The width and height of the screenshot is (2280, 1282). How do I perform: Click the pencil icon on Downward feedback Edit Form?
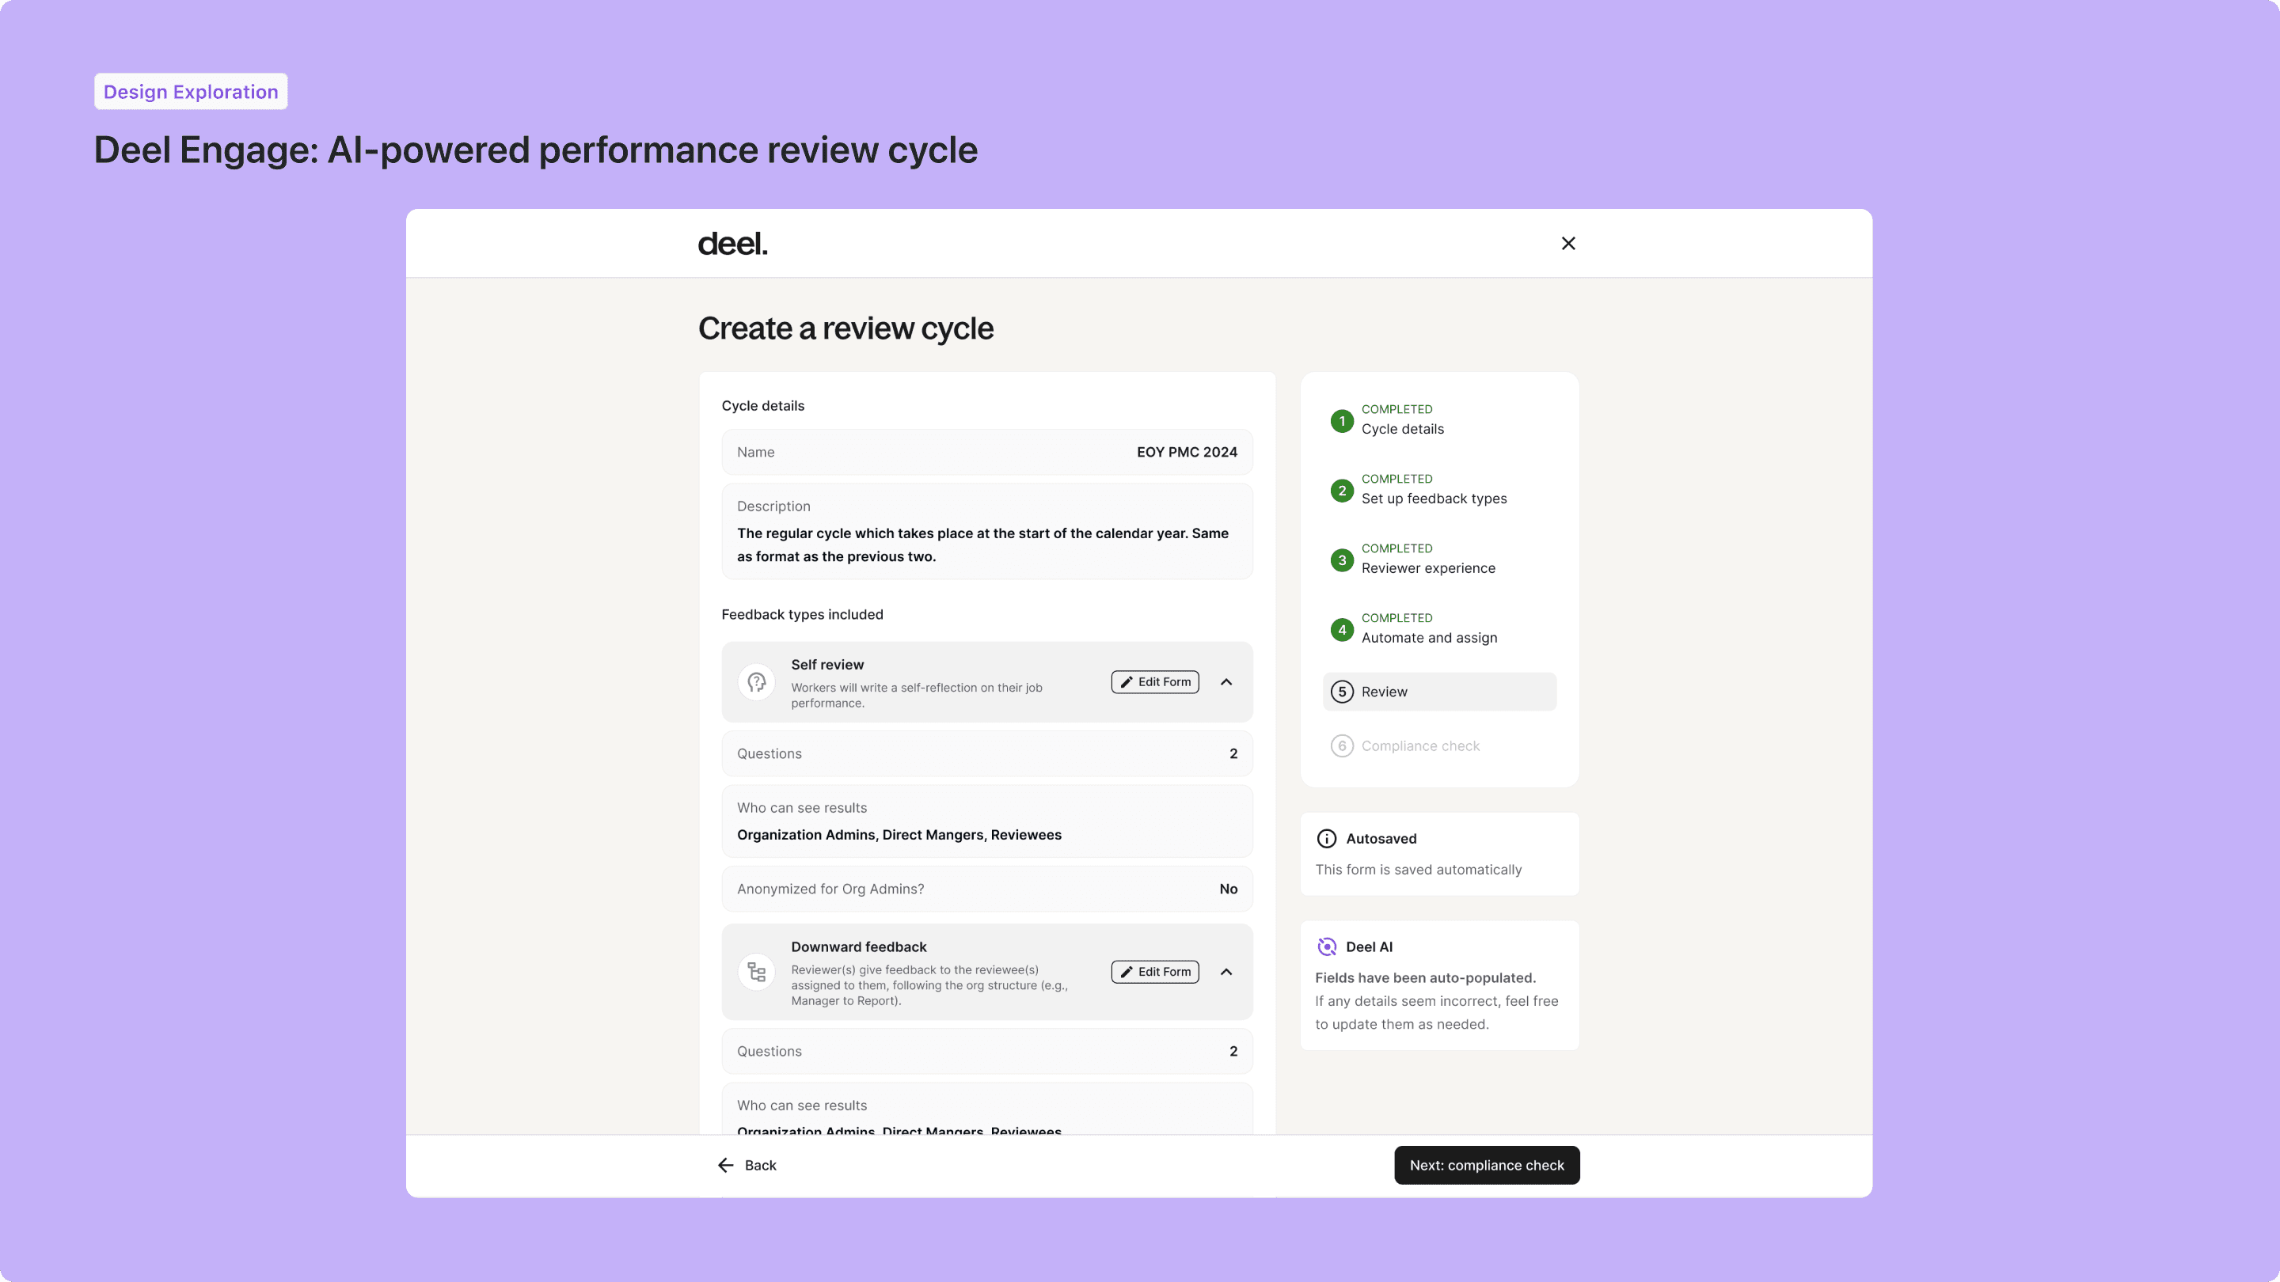1126,972
